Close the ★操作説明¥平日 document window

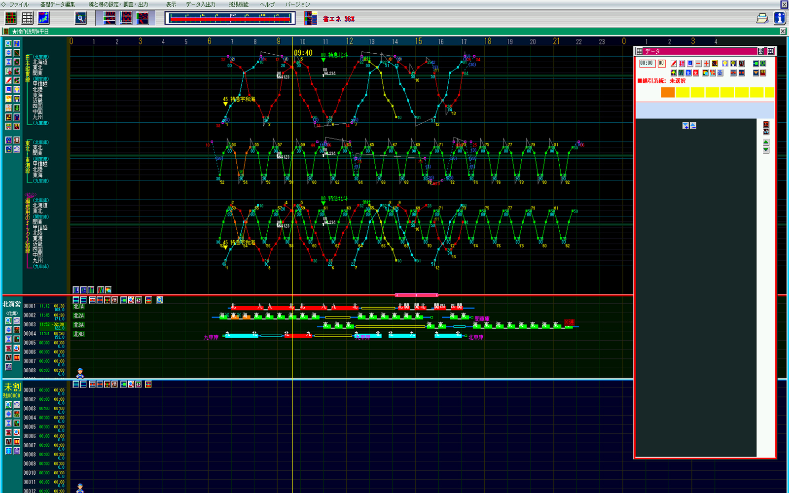click(783, 32)
